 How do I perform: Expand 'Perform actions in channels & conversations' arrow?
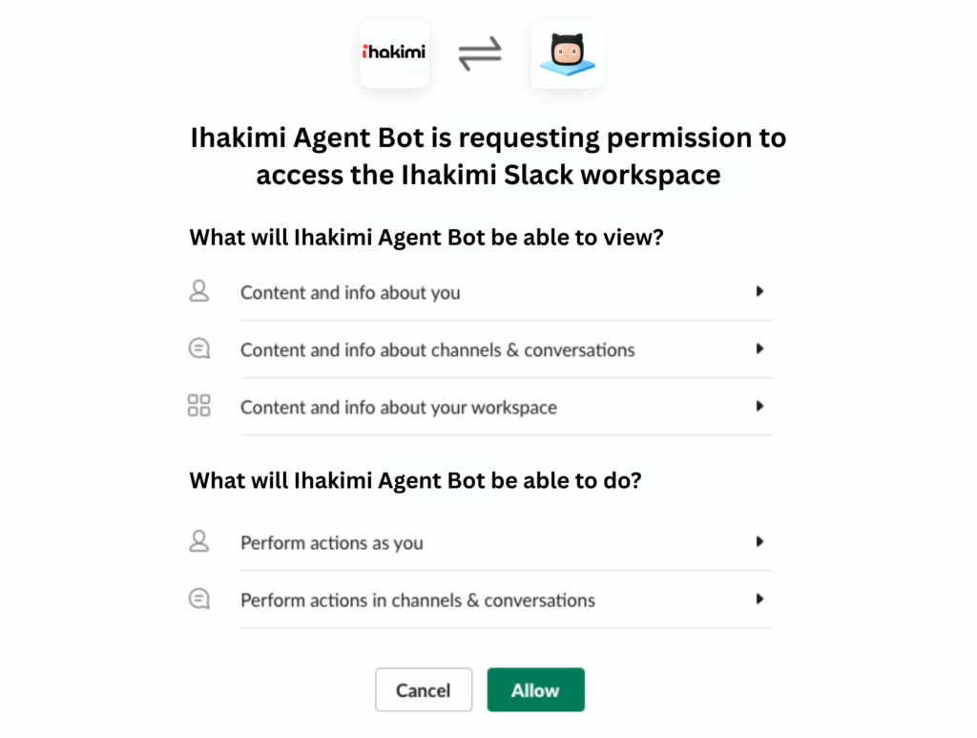pos(759,600)
